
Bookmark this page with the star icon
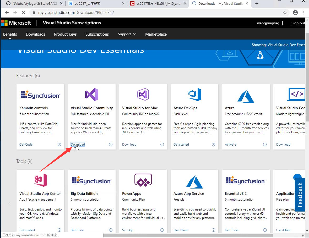[x=285, y=13]
